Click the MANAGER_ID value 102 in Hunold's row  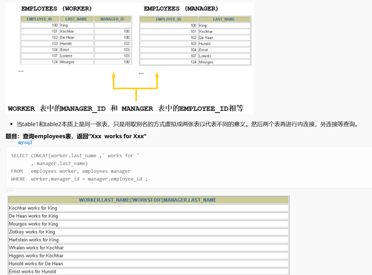click(x=126, y=44)
